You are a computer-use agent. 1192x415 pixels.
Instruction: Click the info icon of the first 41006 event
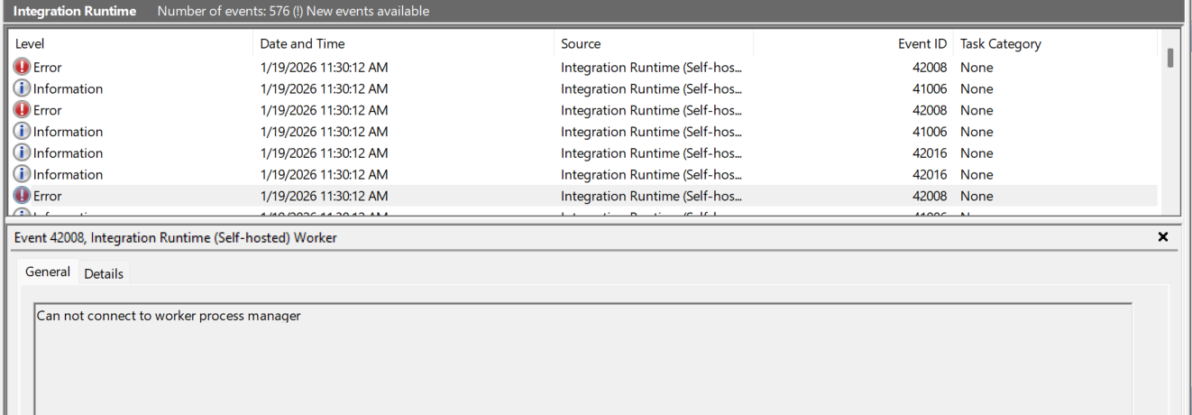click(x=22, y=88)
